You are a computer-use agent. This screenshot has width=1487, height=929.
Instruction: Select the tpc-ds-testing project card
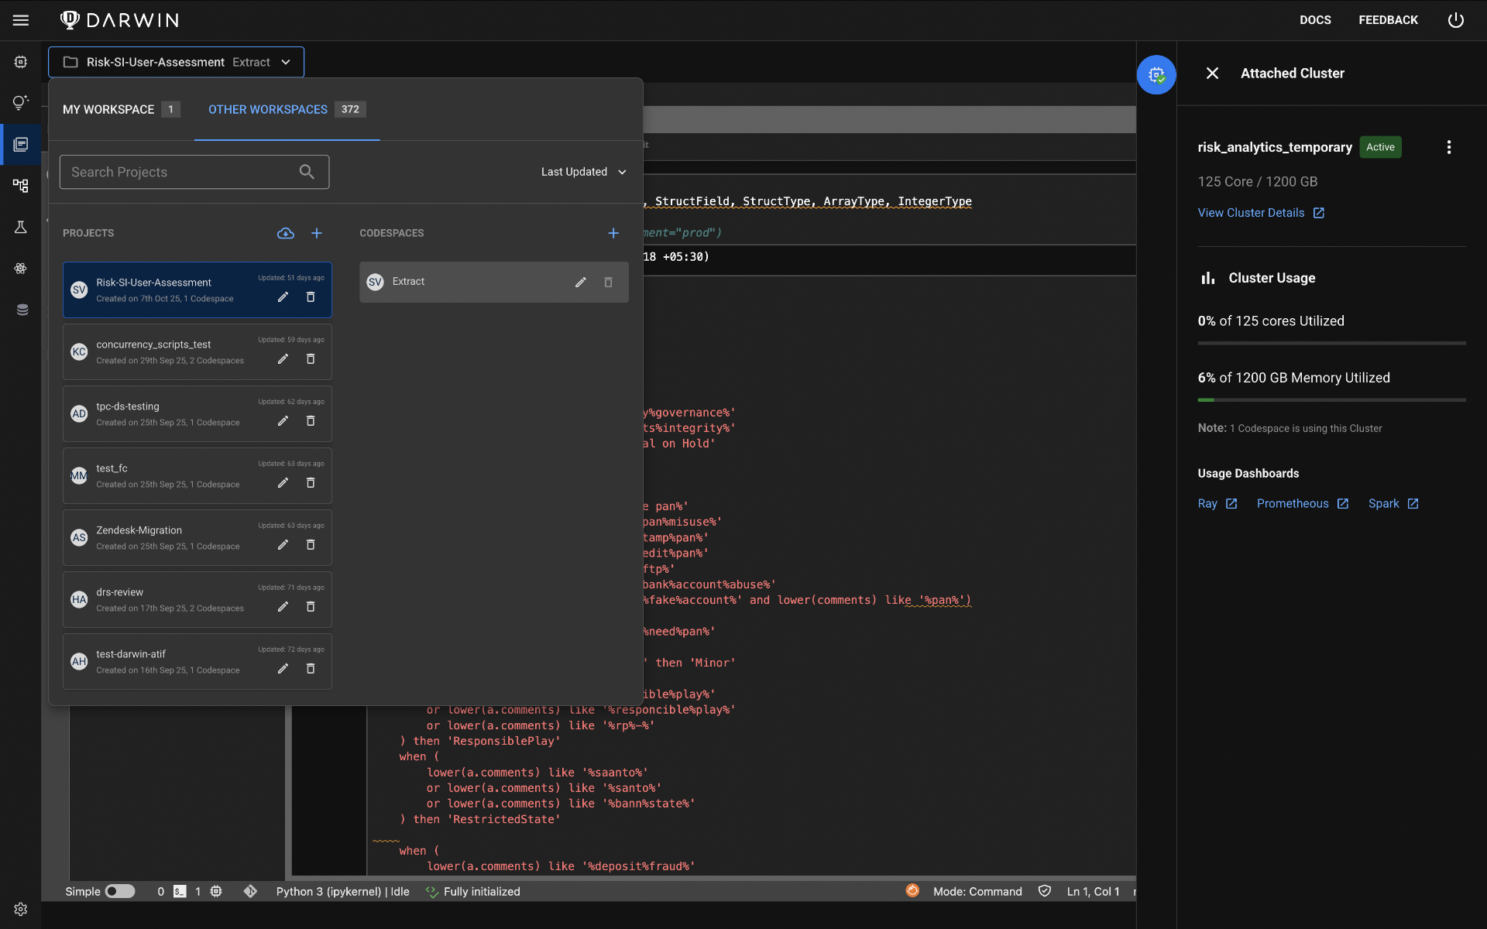(x=197, y=414)
